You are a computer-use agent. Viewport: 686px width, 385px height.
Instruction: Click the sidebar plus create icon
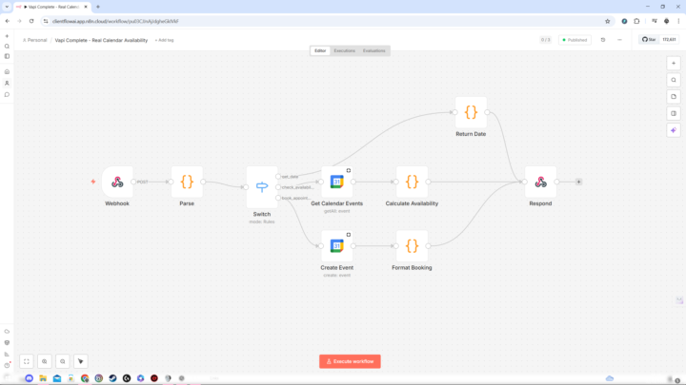pyautogui.click(x=7, y=36)
